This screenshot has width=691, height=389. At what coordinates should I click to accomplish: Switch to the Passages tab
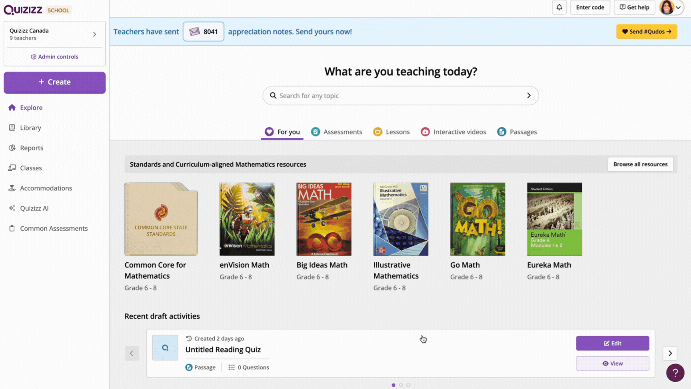(517, 132)
